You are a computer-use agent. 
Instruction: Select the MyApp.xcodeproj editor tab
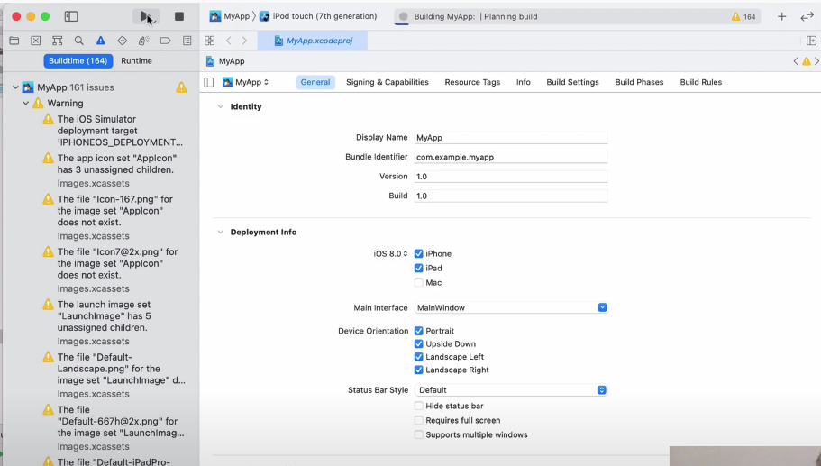[313, 41]
